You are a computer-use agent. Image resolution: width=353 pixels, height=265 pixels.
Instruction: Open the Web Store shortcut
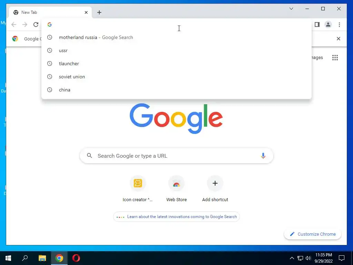point(176,189)
